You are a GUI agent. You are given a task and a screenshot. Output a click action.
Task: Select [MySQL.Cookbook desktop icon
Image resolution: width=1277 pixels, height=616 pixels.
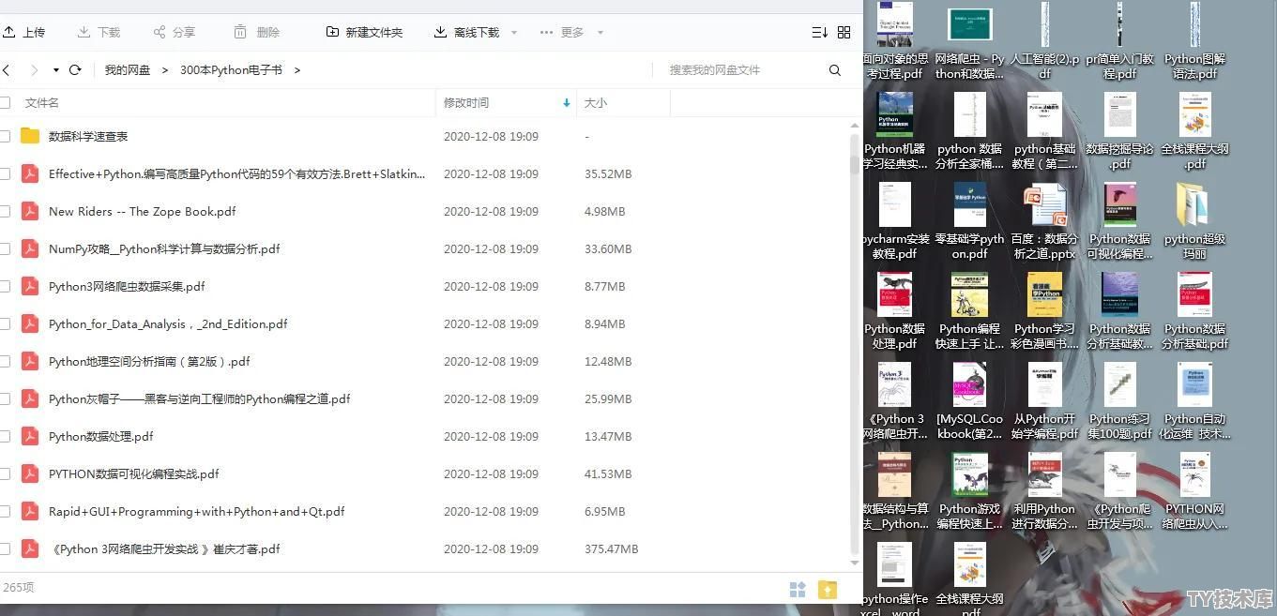[x=969, y=400]
